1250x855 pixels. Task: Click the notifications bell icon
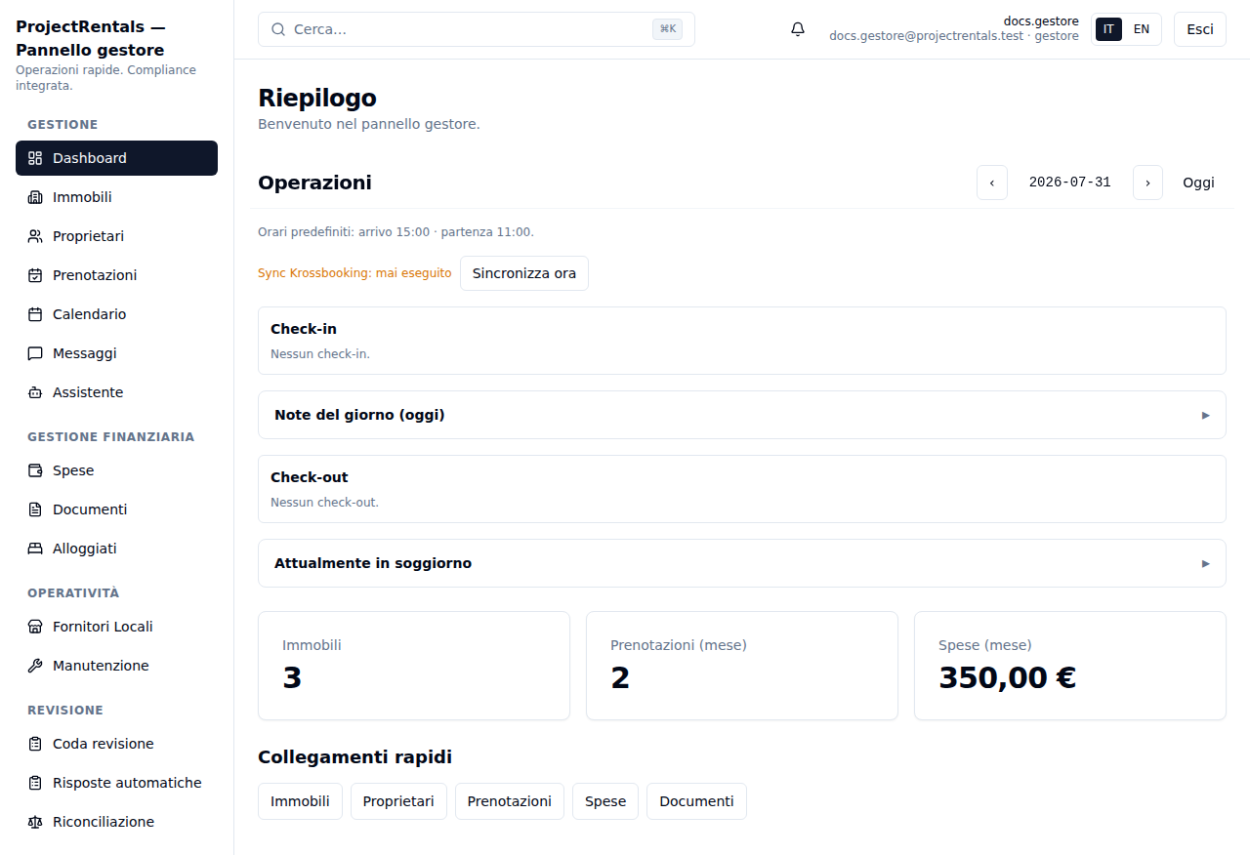[798, 29]
